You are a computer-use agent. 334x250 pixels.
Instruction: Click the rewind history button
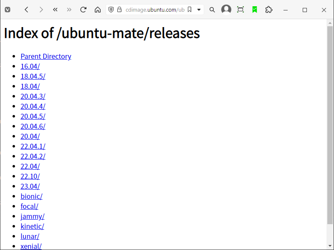coord(55,10)
